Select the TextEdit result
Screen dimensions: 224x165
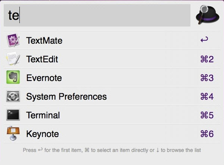pyautogui.click(x=42, y=59)
